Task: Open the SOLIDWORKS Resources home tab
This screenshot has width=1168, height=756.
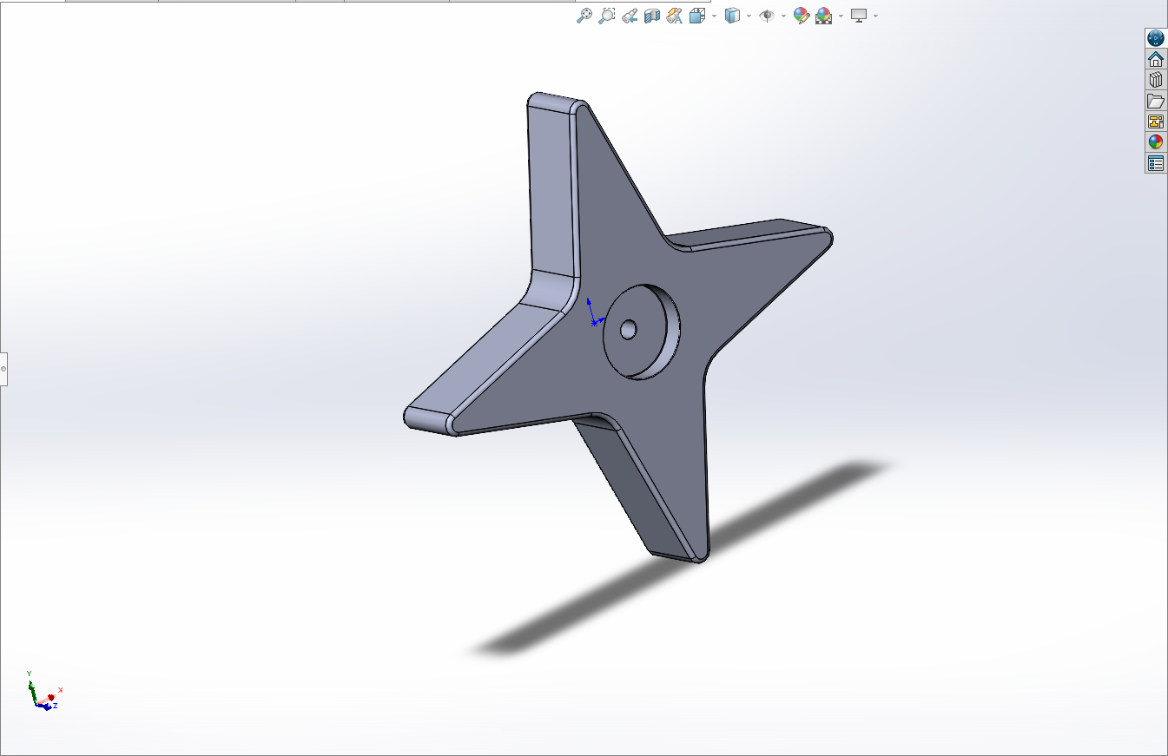Action: point(1156,59)
